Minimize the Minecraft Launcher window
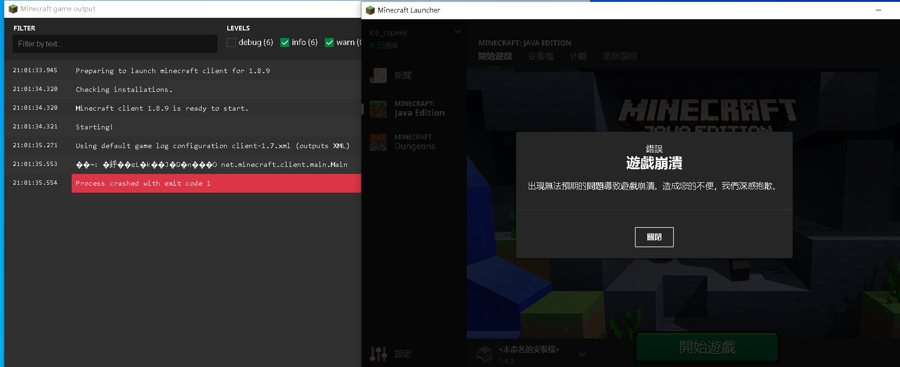Screen dimensions: 900x367 click(878, 10)
